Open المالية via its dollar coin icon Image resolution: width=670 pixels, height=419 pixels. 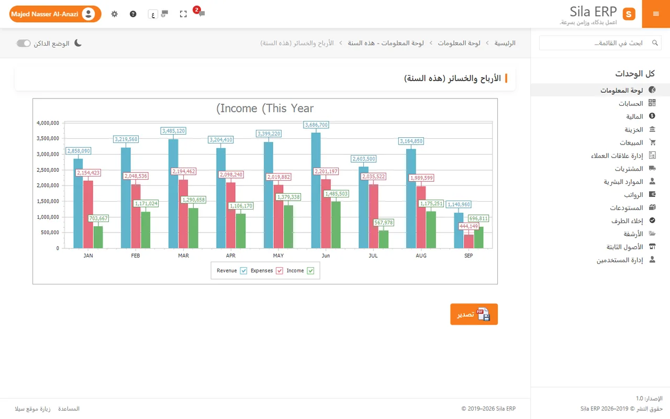tap(652, 116)
